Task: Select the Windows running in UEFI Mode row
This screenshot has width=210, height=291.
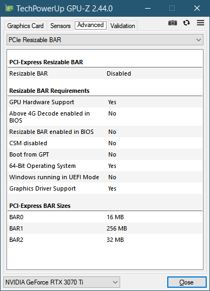Action: coord(105,177)
